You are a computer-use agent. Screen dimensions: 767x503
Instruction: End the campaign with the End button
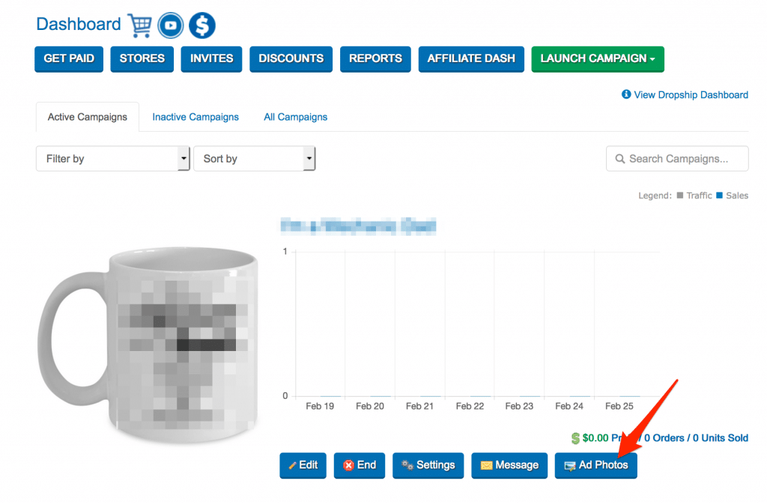coord(359,465)
